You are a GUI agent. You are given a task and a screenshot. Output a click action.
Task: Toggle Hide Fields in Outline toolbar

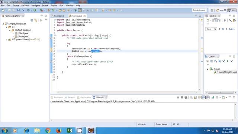coord(219,61)
